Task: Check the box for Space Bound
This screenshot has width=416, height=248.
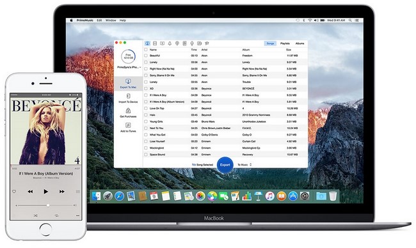Action: coord(146,155)
